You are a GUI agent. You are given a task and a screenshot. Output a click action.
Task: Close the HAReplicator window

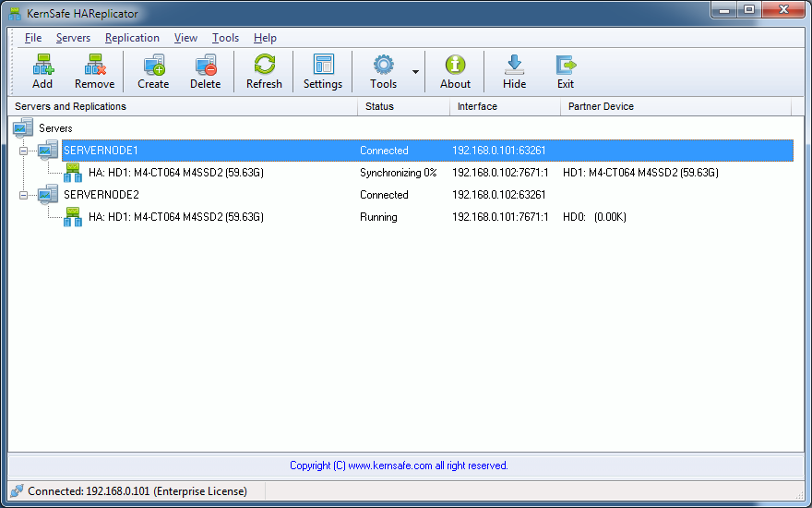pyautogui.click(x=783, y=9)
